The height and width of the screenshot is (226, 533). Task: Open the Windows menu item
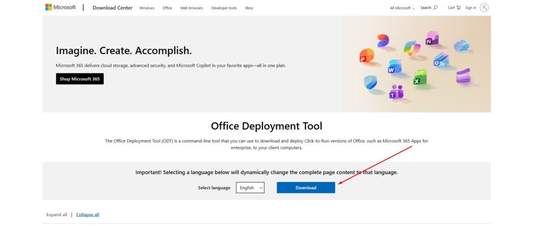tap(146, 8)
